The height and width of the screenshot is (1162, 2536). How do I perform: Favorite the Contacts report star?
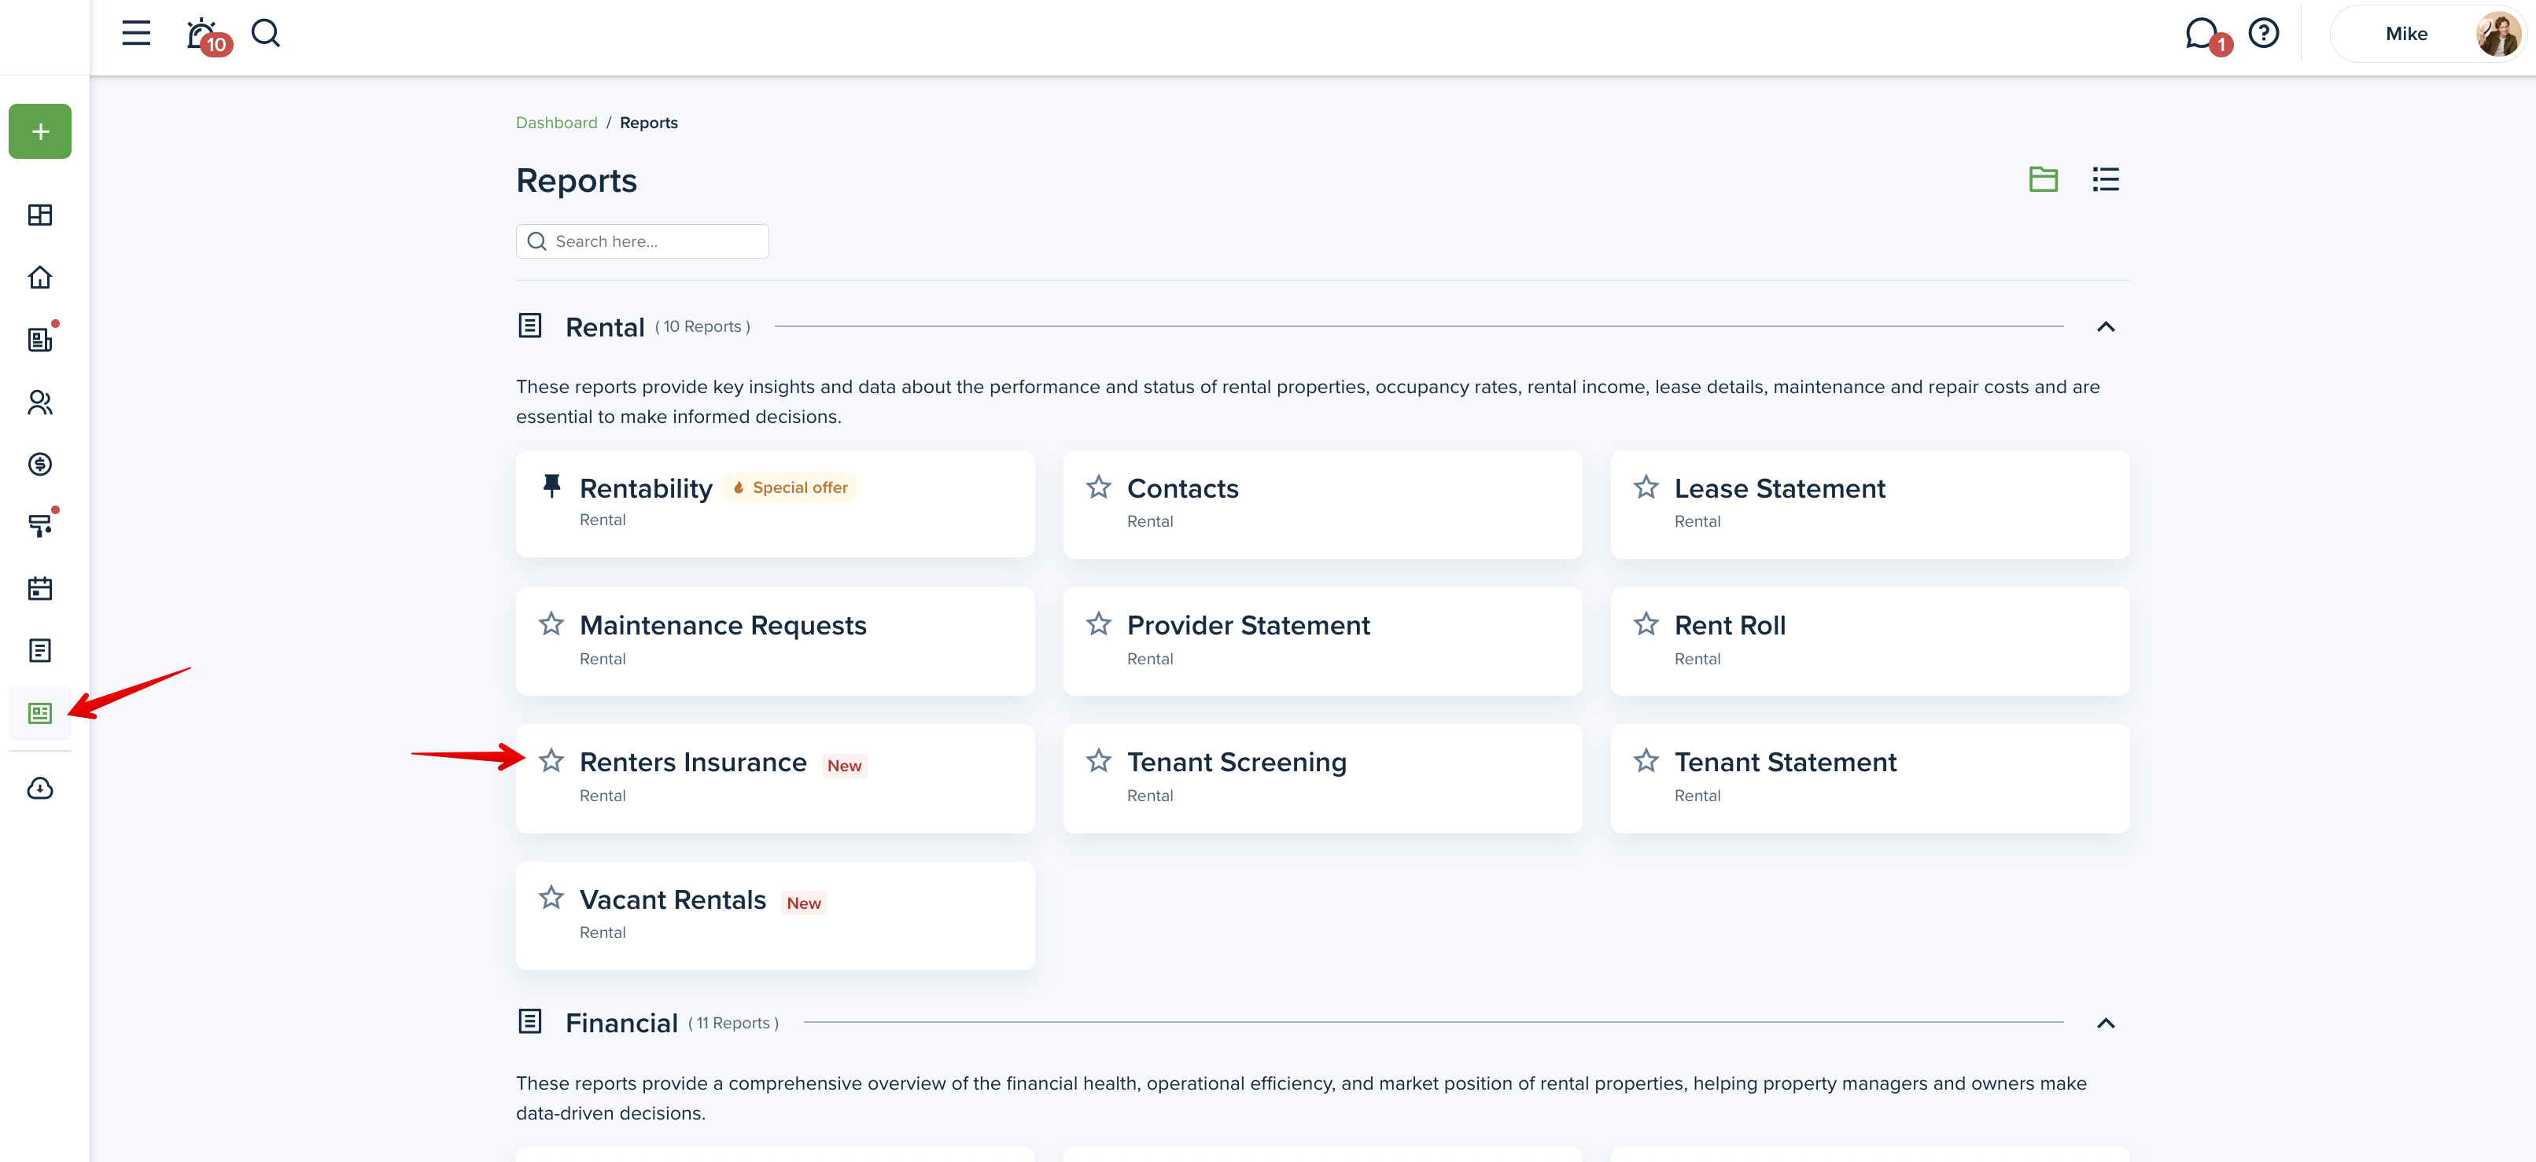coord(1099,487)
